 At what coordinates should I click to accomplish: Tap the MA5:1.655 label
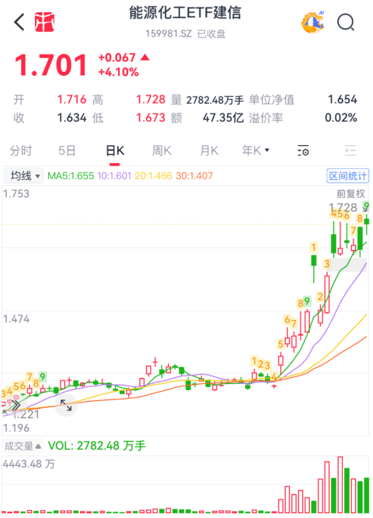tap(70, 176)
